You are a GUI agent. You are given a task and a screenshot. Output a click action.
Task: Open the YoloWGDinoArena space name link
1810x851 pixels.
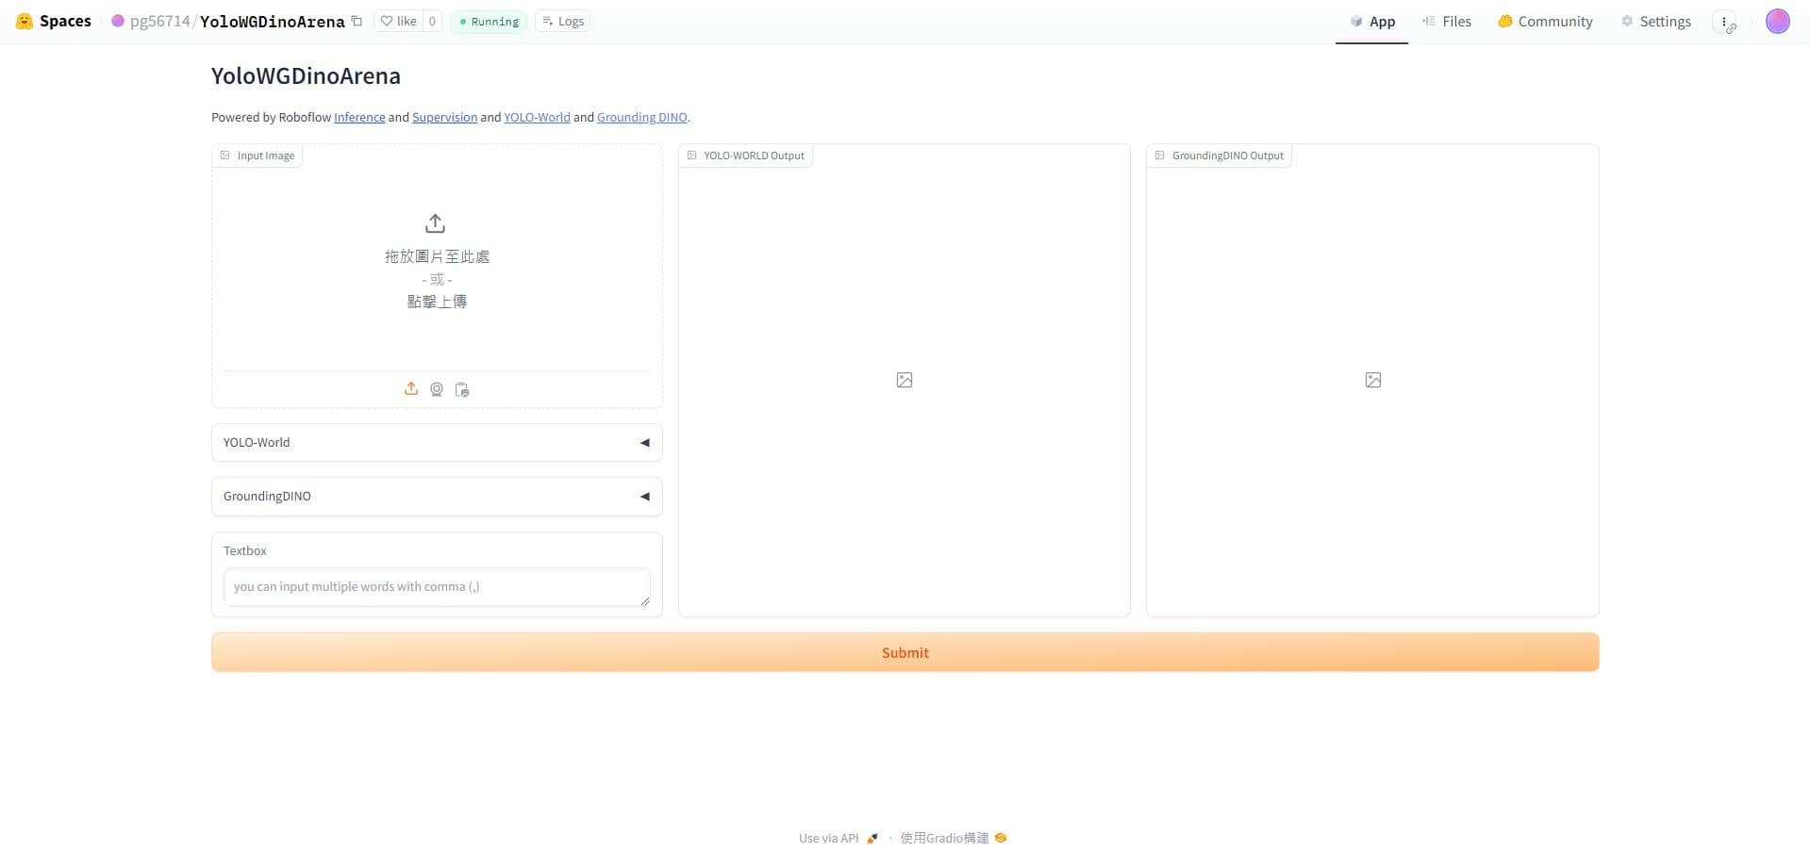click(x=272, y=22)
